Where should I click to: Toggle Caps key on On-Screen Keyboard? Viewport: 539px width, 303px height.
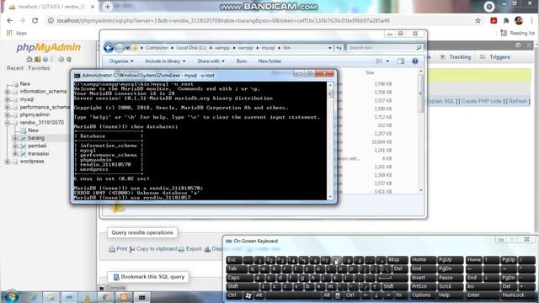click(239, 278)
